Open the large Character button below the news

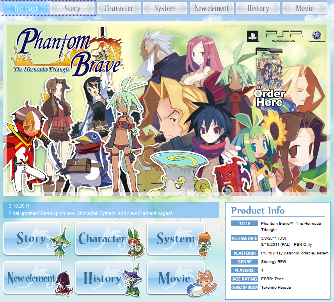point(104,238)
